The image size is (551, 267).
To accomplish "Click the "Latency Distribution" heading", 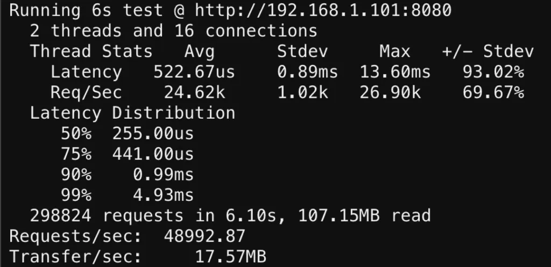I will point(132,113).
